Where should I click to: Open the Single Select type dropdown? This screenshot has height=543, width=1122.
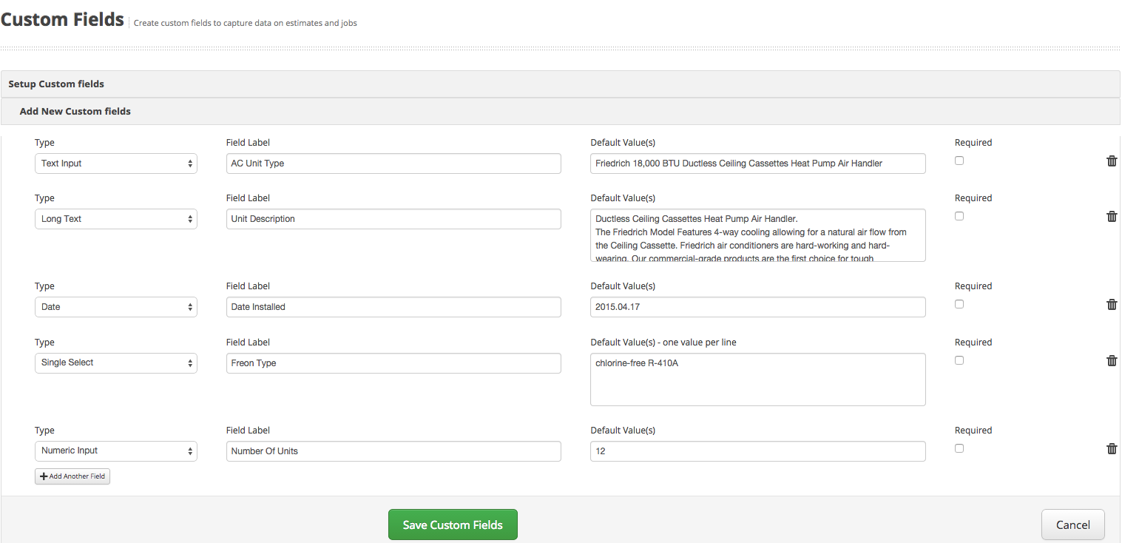pyautogui.click(x=116, y=363)
